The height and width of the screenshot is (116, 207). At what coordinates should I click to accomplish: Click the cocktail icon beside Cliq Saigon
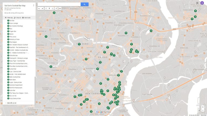[8, 42]
